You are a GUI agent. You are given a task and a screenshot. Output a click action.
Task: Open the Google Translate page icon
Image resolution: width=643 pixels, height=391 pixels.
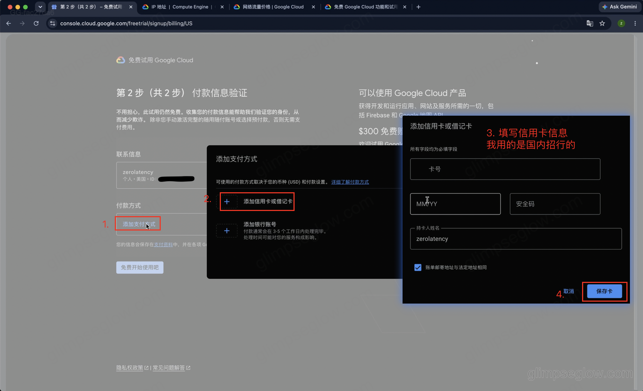tap(590, 23)
